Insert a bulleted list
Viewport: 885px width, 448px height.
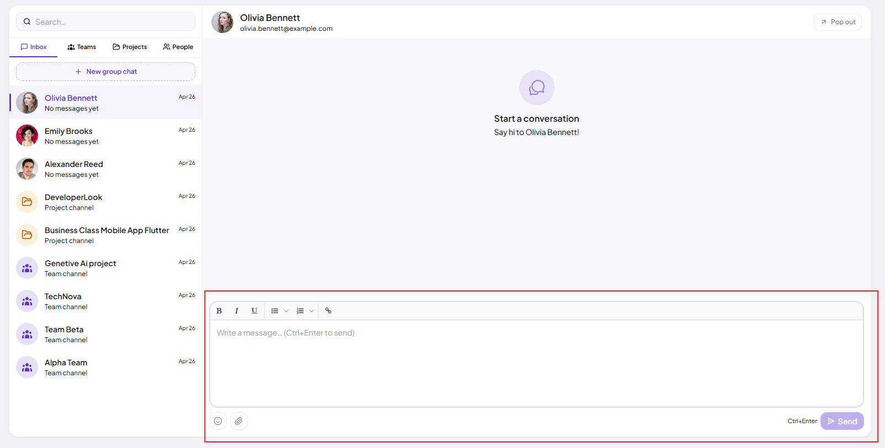[275, 311]
